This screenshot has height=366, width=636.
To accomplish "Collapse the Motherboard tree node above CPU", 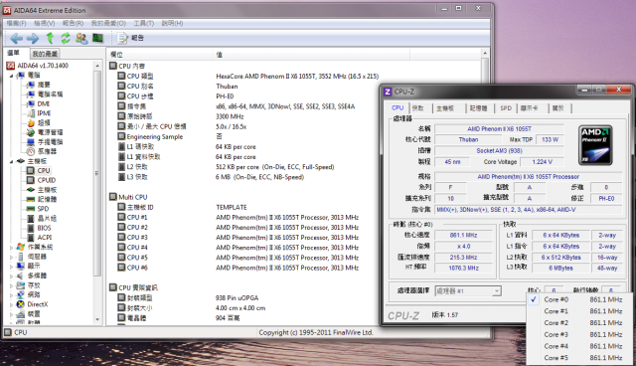I will (x=11, y=161).
